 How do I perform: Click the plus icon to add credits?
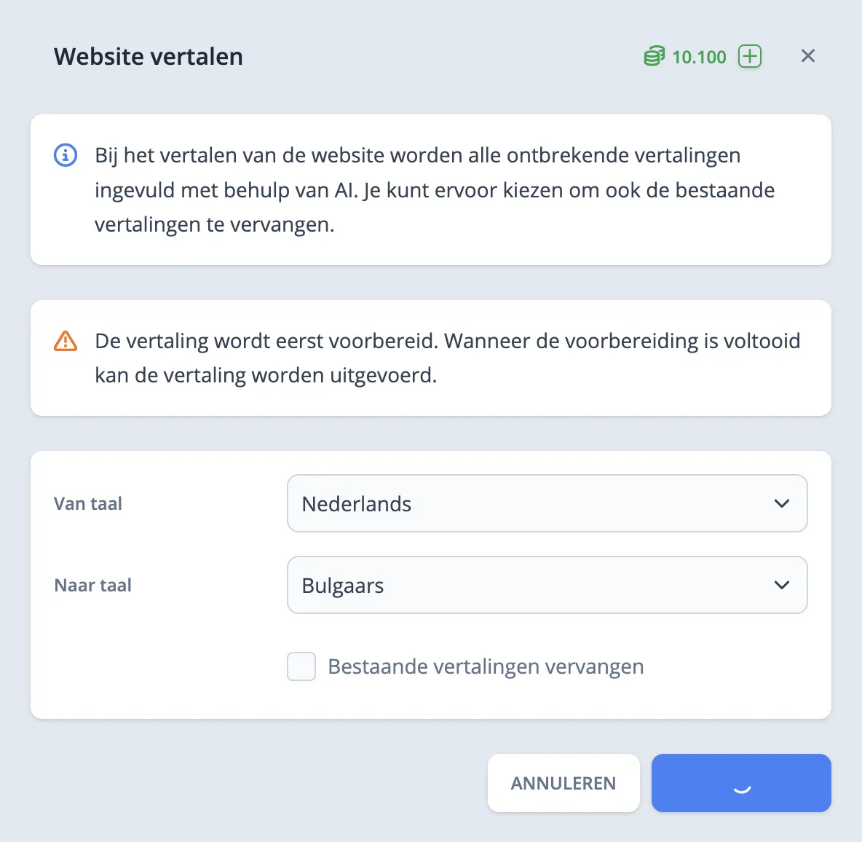750,56
